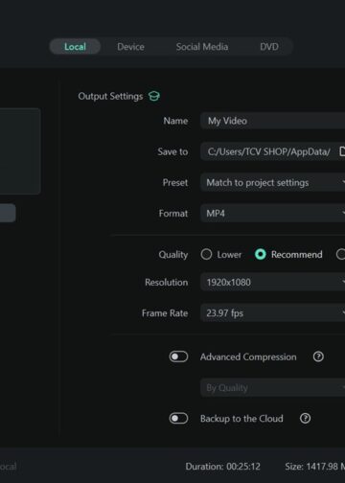Enable the Advanced Compression toggle

pyautogui.click(x=178, y=356)
